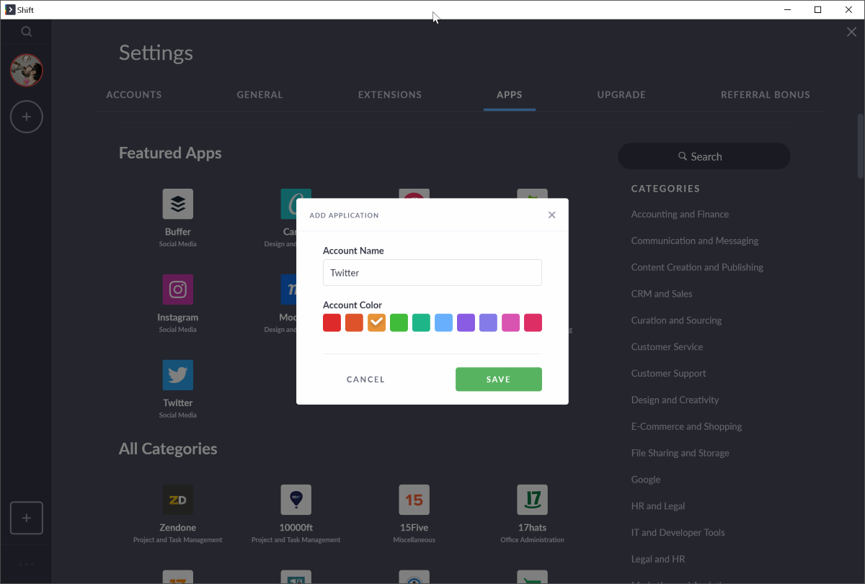Select the light blue color swatch
This screenshot has height=584, width=865.
[x=443, y=323]
